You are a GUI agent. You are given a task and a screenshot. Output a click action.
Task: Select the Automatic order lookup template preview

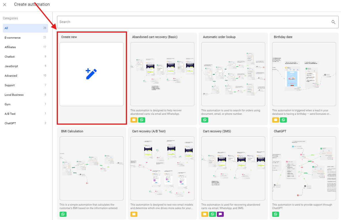tap(233, 74)
